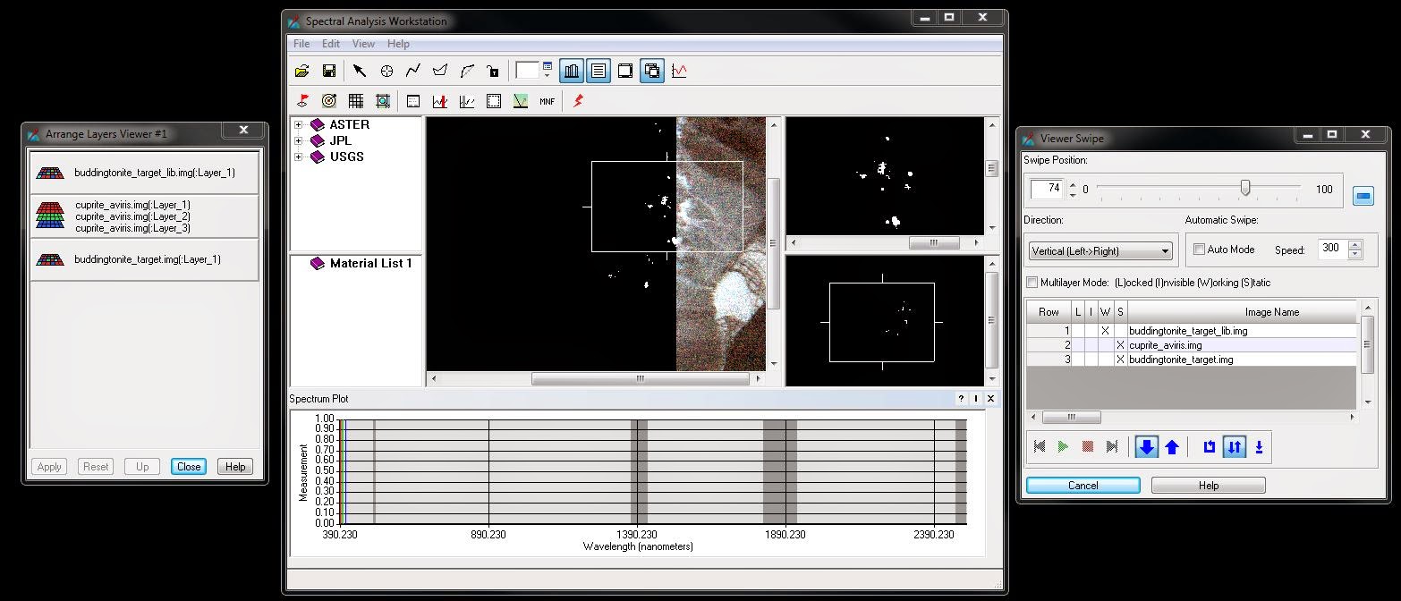Click the grid pattern icon

coord(356,101)
